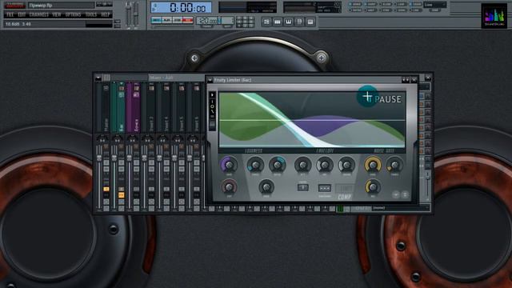Click left round button at limiter bottom-right
This screenshot has width=512, height=288.
[396, 194]
